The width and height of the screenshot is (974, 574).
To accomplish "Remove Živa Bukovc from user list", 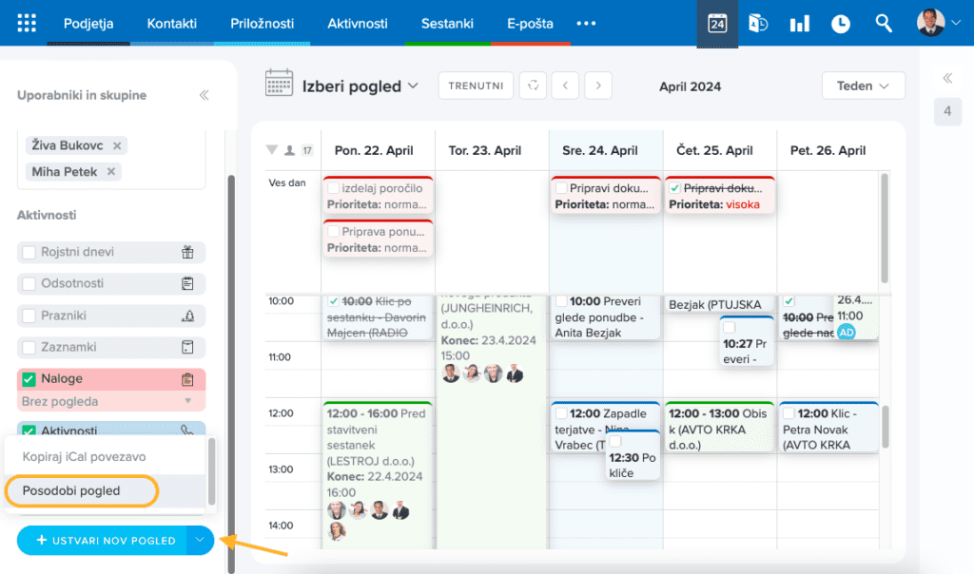I will click(x=117, y=146).
